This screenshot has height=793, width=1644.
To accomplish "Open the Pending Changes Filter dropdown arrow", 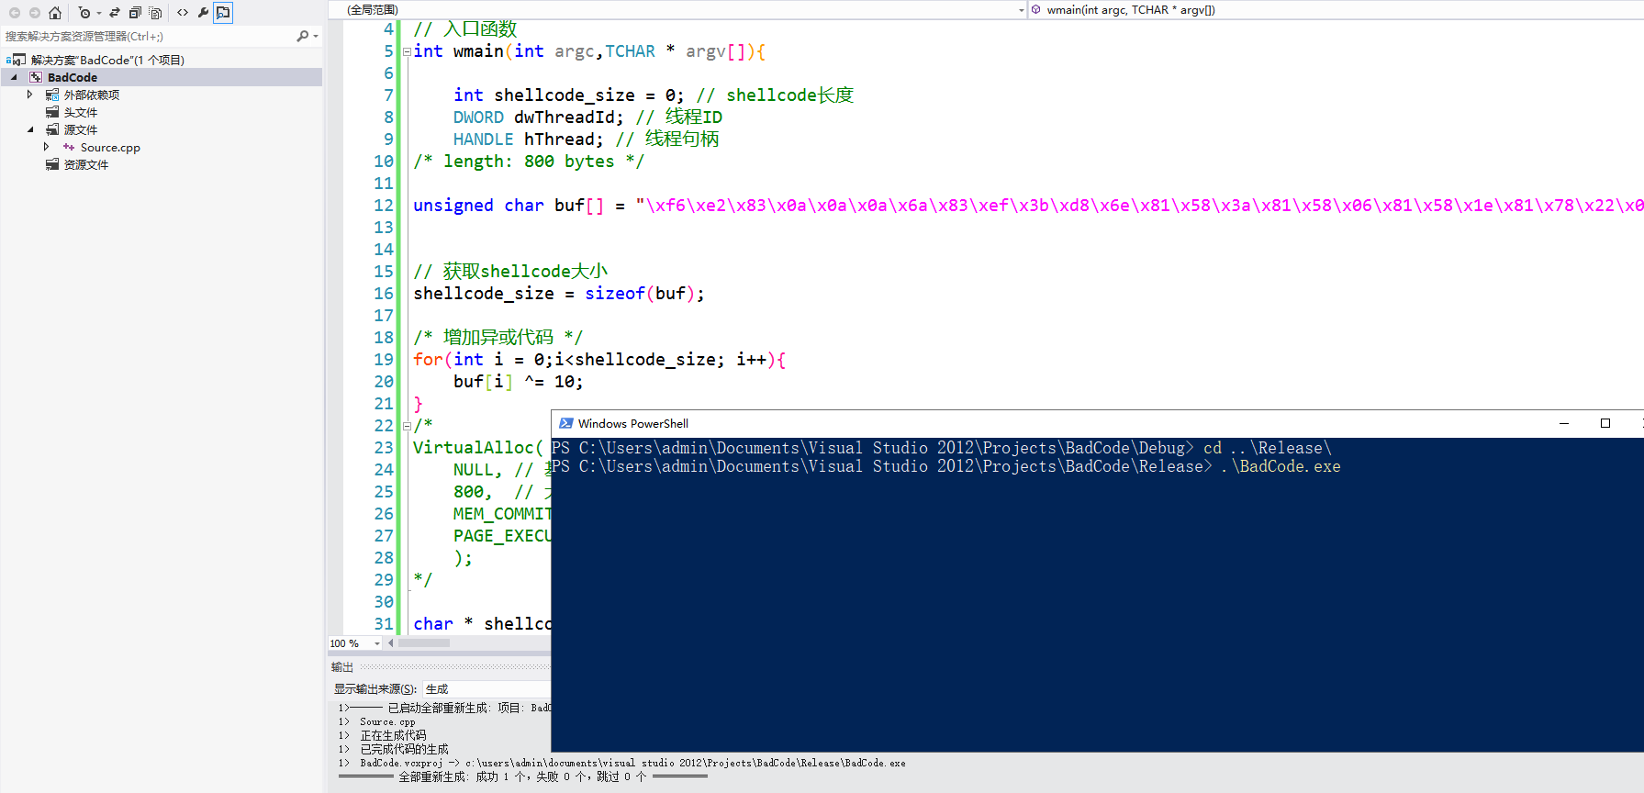I will click(x=98, y=13).
